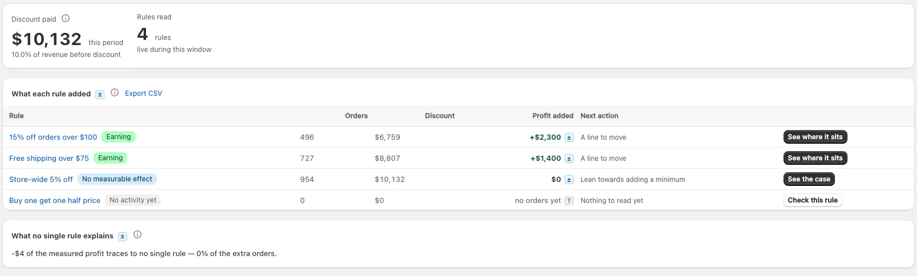Click the 954 orders cell
Screen dimensions: 917x276
[x=307, y=180]
